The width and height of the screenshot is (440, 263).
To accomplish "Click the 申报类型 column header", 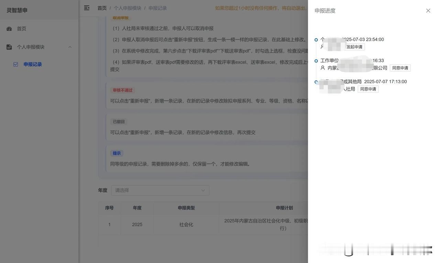I will 186,208.
